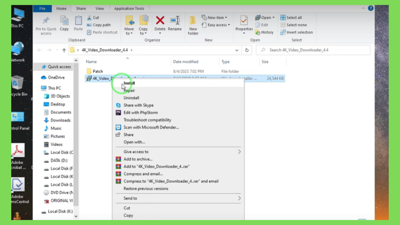The image size is (400, 225).
Task: Select This PC desktop icon
Action: [18, 17]
